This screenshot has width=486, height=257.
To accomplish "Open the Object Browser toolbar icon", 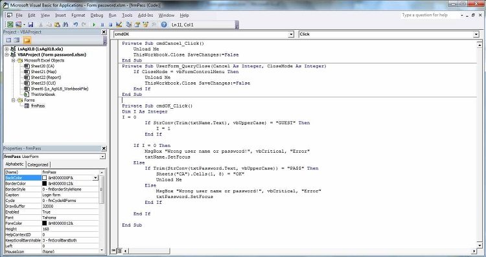I will pos(145,25).
